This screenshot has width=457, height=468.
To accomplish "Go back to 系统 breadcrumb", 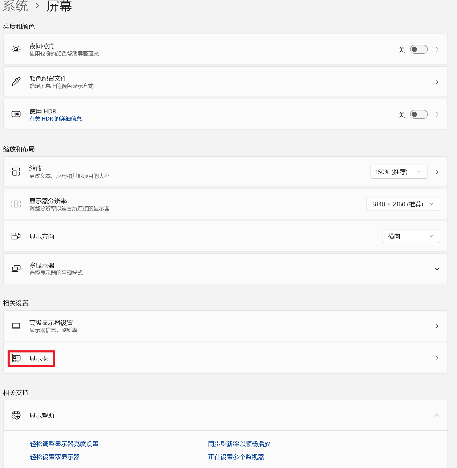I will [15, 6].
